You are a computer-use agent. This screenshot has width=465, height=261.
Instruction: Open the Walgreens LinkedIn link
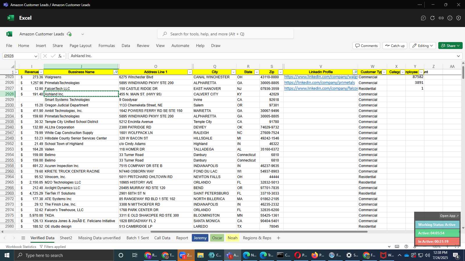(x=321, y=77)
